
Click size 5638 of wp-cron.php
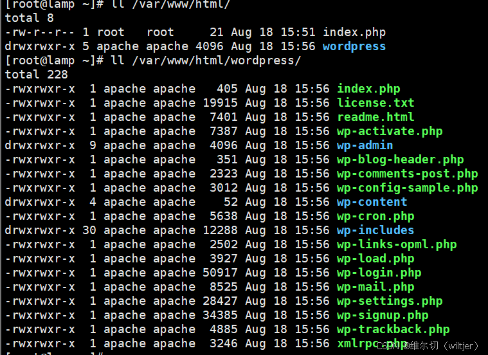coord(224,217)
